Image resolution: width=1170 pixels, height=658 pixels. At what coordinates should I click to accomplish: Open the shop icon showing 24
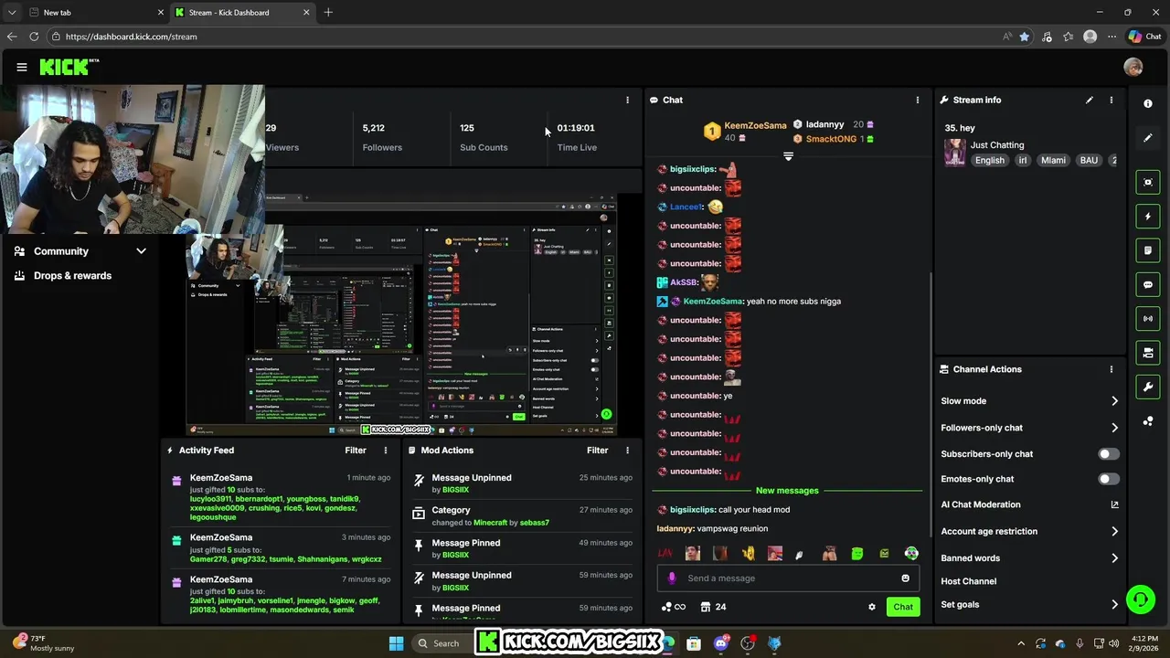(x=713, y=607)
